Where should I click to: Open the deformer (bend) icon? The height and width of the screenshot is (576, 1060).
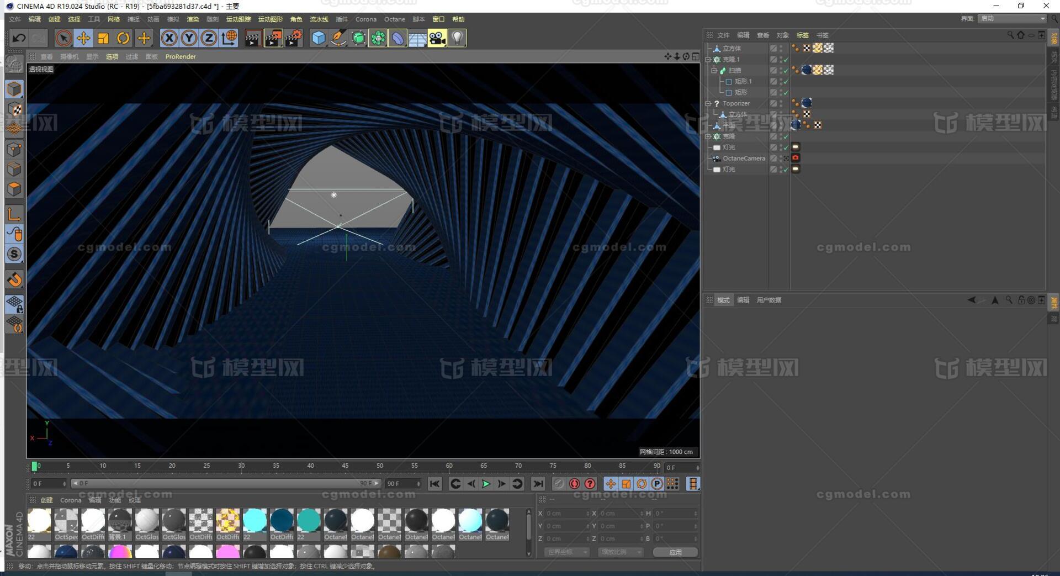coord(397,38)
